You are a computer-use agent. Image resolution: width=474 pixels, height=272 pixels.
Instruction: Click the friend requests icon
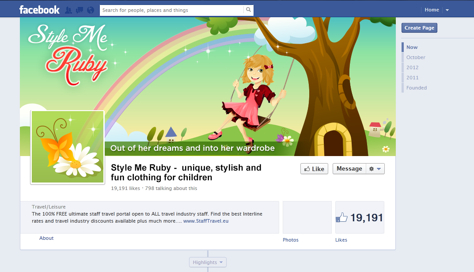point(68,9)
